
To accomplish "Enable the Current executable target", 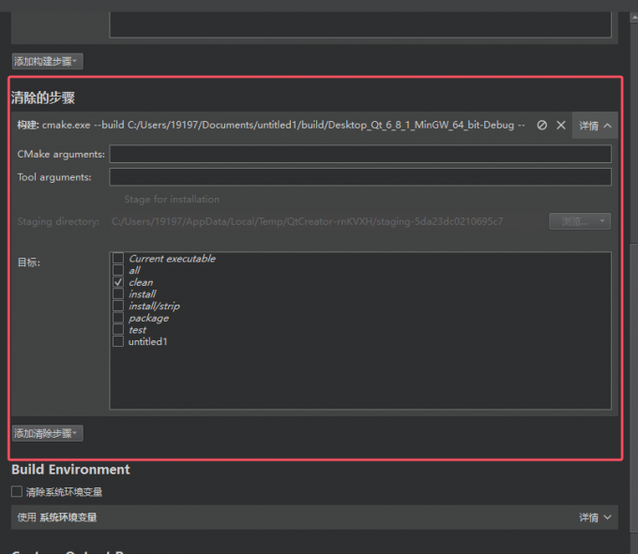I will click(x=118, y=258).
